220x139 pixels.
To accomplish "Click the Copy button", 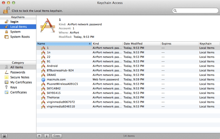I will (57, 136).
